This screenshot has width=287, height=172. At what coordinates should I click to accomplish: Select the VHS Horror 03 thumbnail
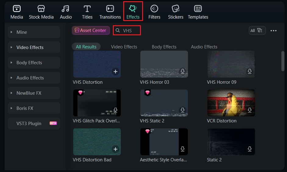(x=164, y=64)
